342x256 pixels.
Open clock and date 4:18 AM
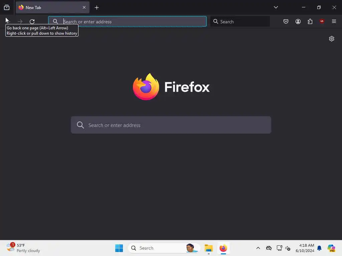click(x=305, y=248)
